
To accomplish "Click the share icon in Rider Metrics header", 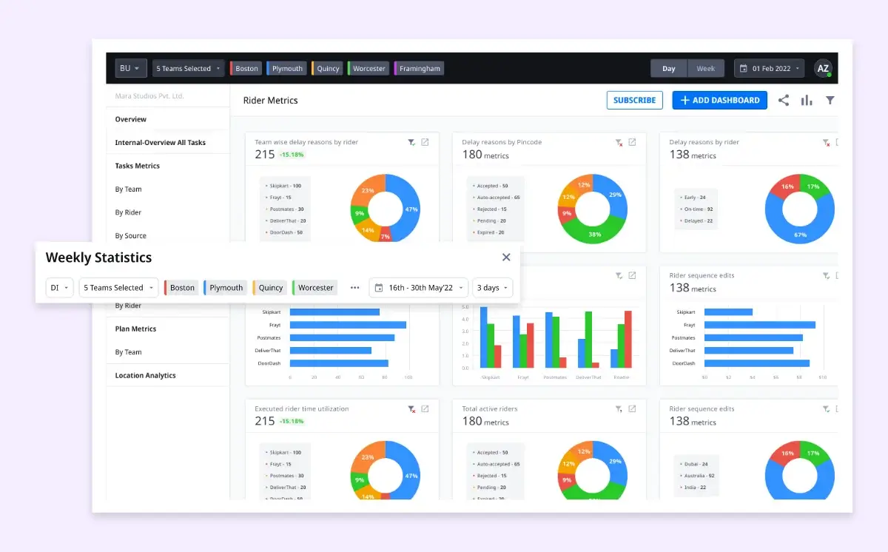I will tap(783, 101).
